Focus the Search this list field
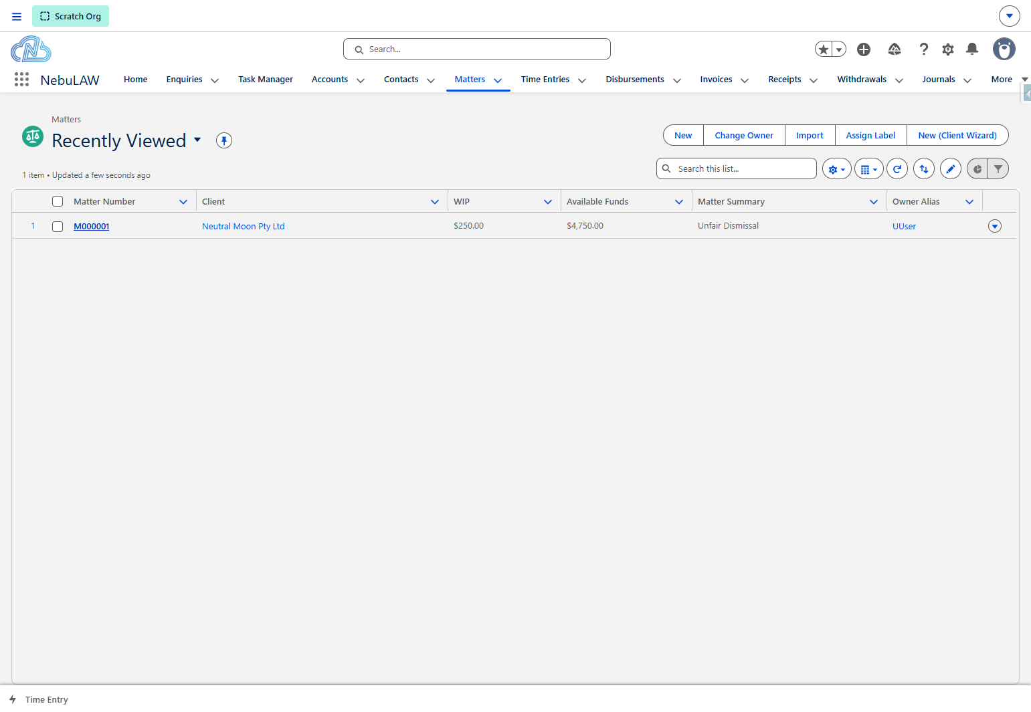The height and width of the screenshot is (712, 1031). [737, 168]
